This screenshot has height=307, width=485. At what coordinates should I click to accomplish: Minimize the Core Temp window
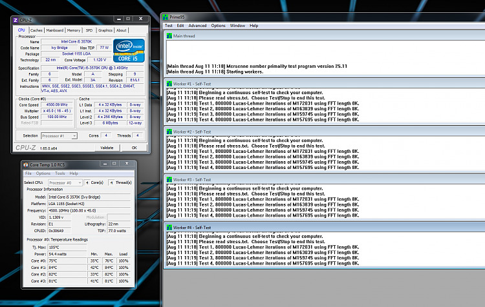pyautogui.click(x=105, y=164)
